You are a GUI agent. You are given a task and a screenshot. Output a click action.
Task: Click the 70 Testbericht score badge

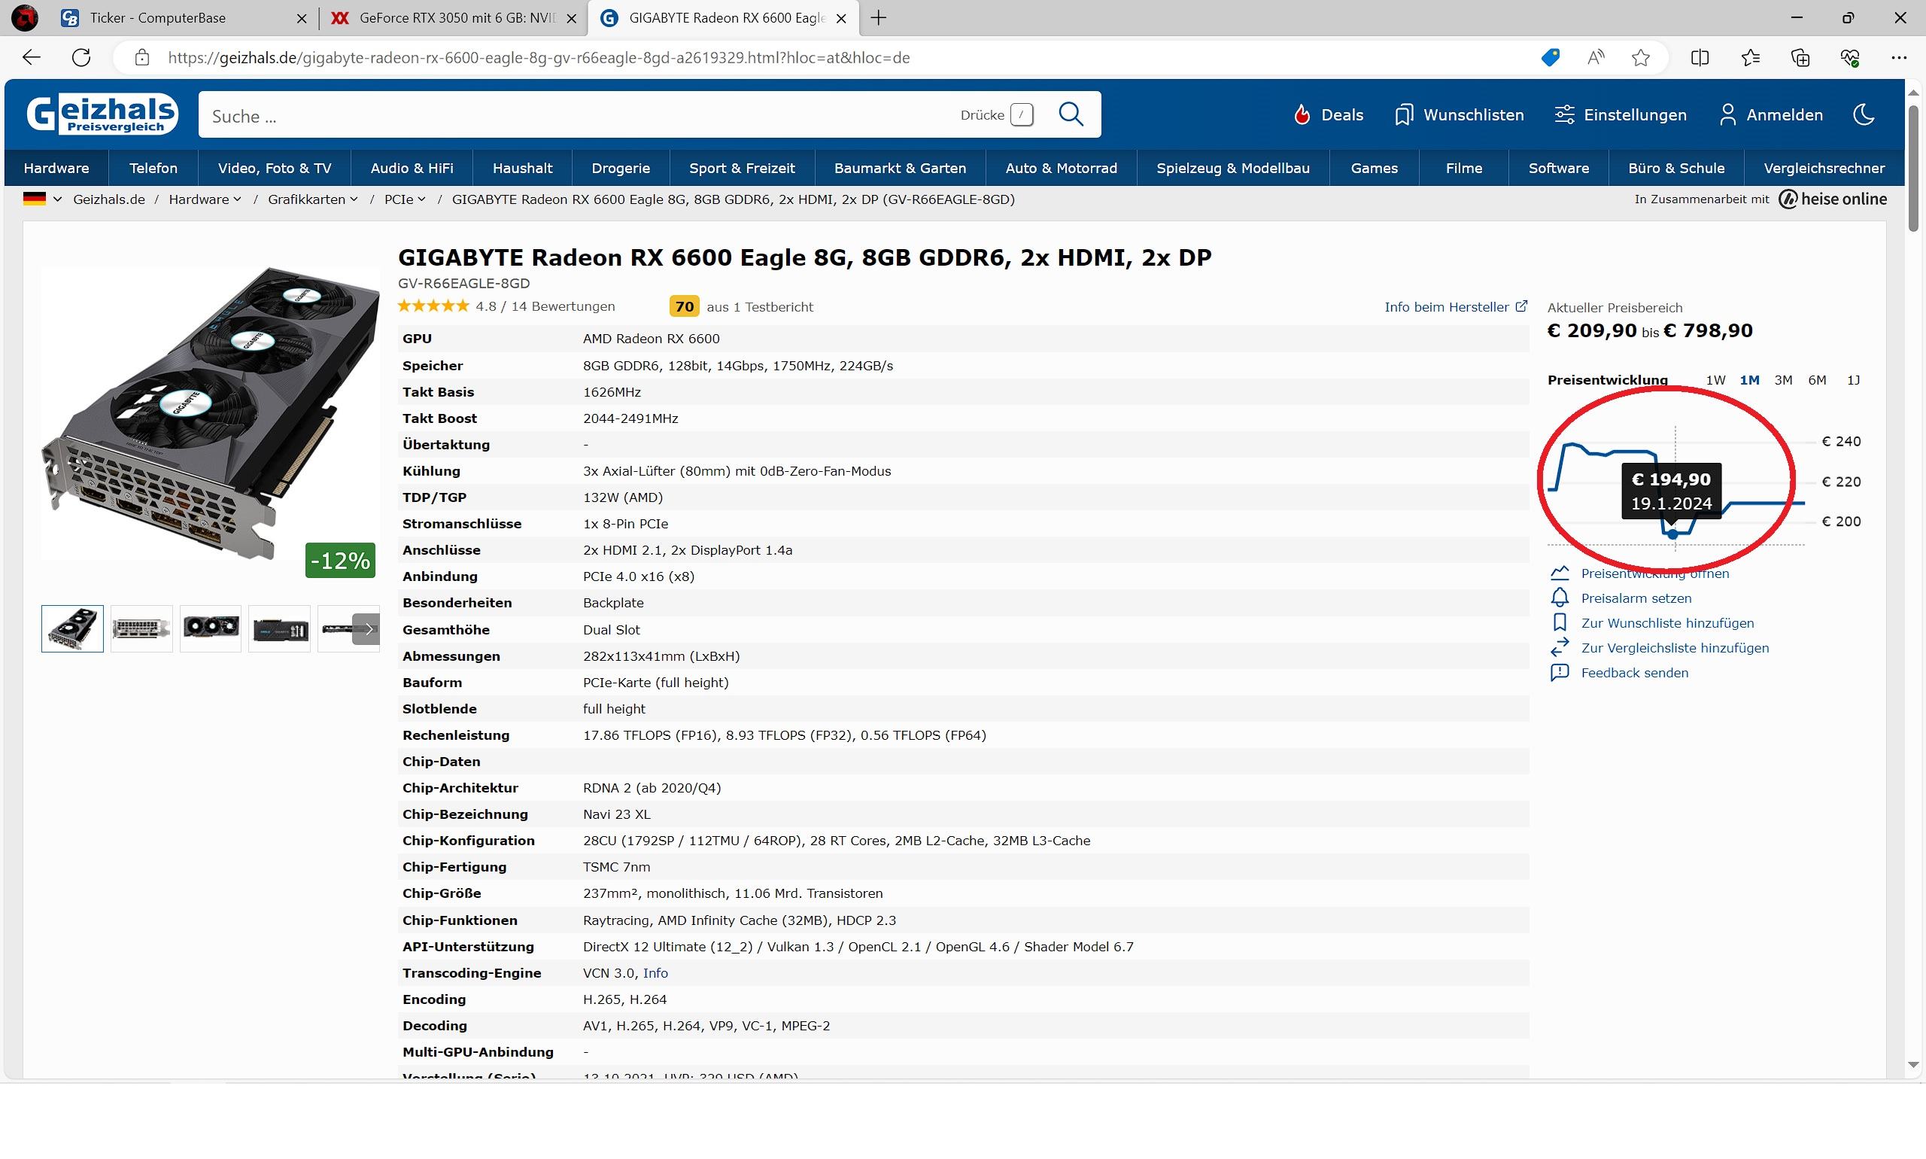click(x=684, y=307)
